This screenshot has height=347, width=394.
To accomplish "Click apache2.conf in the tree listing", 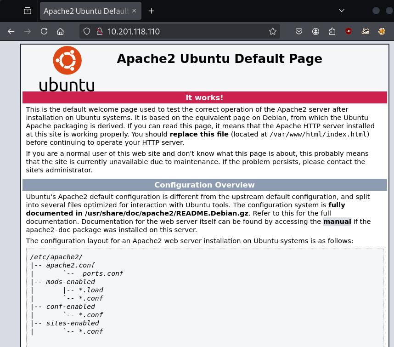I will click(x=70, y=265).
